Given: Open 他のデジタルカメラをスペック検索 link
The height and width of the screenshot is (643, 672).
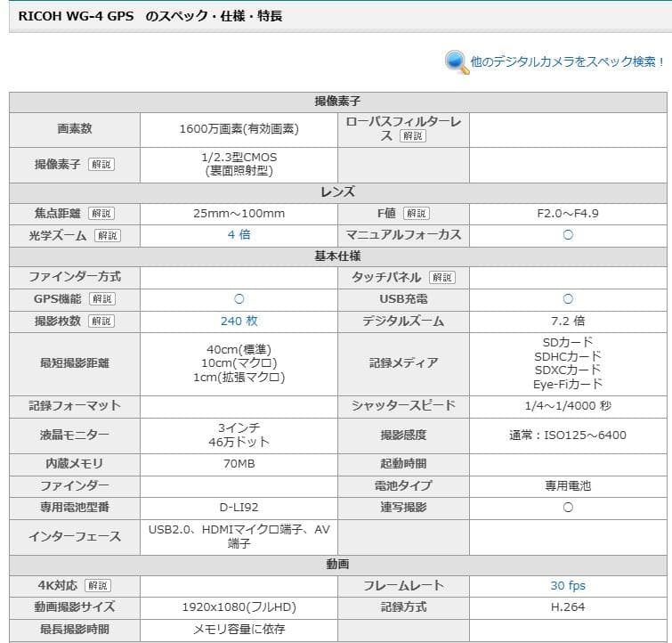Looking at the screenshot, I should [568, 61].
